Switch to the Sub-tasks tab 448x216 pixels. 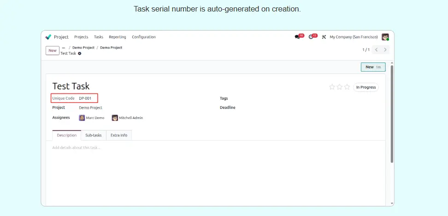pos(94,136)
